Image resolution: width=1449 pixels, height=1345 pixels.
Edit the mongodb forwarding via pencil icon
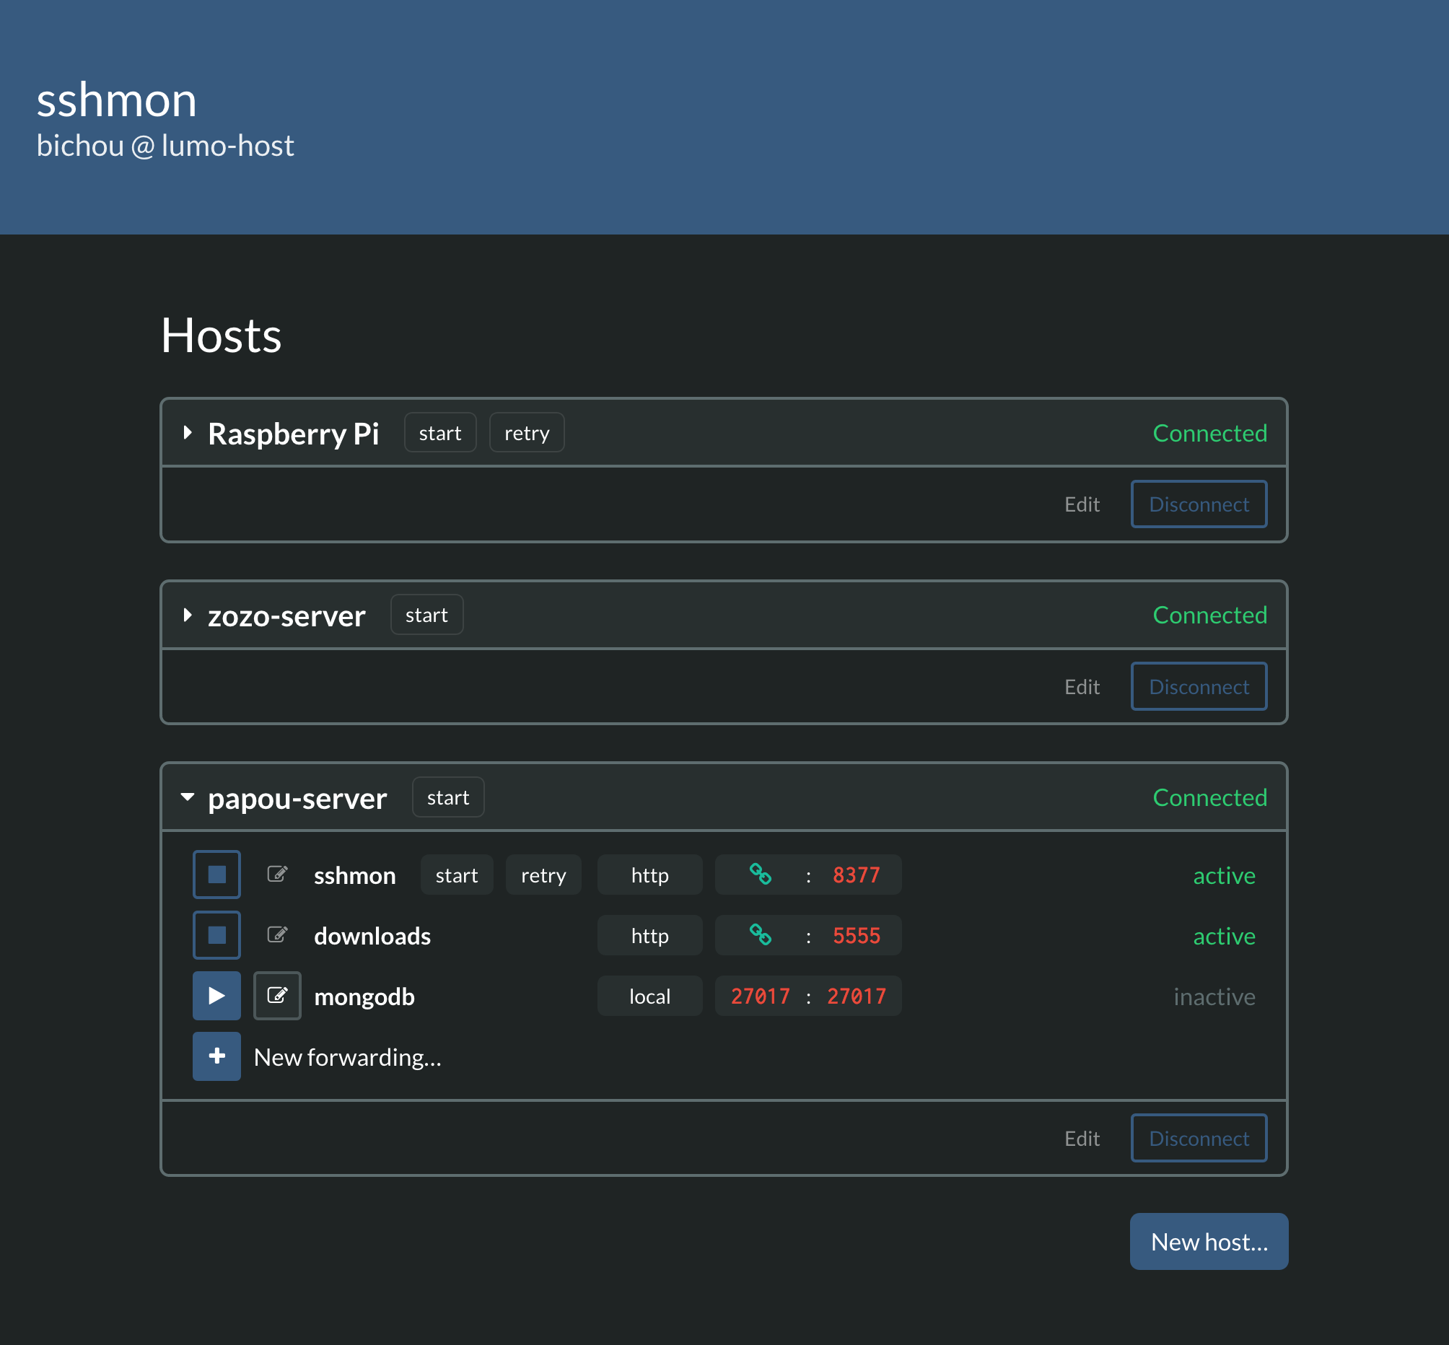[x=277, y=996]
